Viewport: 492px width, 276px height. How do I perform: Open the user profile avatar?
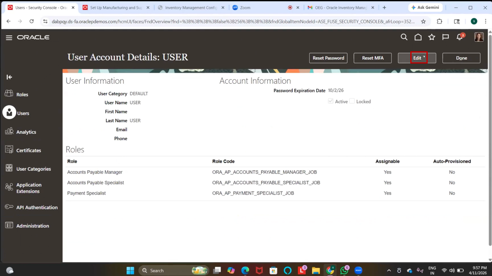[x=479, y=37]
